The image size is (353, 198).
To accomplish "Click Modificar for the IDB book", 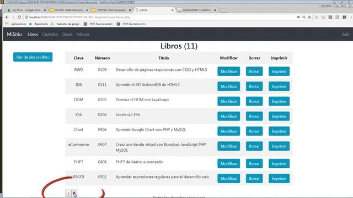I will click(228, 86).
